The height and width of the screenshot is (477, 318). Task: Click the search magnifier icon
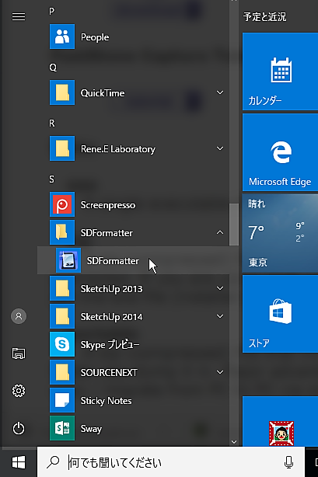point(53,462)
